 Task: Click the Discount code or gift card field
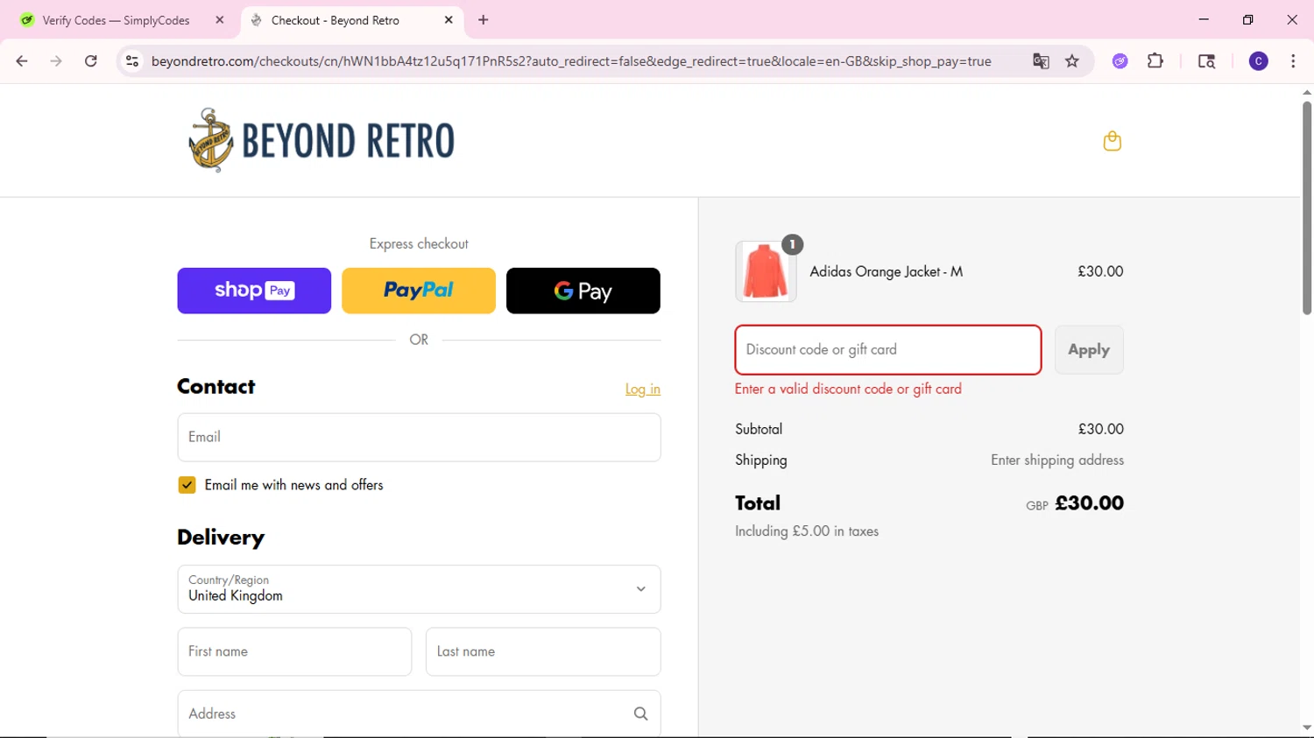point(888,350)
